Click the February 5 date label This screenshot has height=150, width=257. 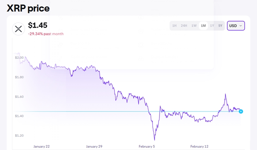147,146
